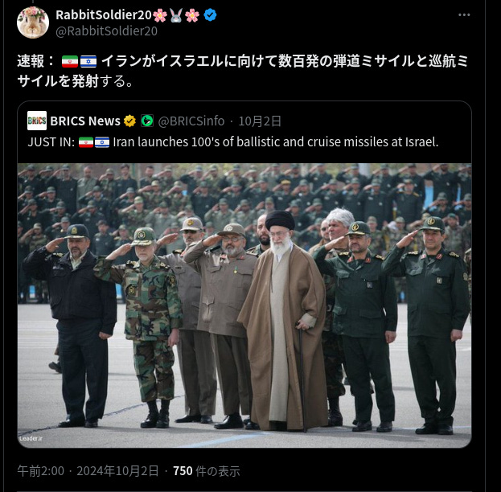Screen dimensions: 501x492
Task: Open the @RabbitSoldier20 handle link
Action: (x=106, y=31)
